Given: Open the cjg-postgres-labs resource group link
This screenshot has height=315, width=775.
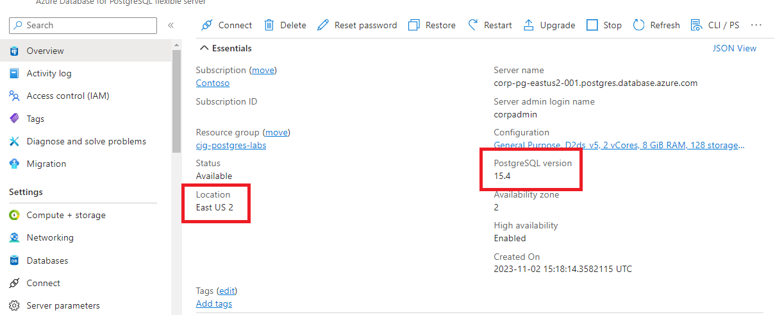Looking at the screenshot, I should click(231, 145).
